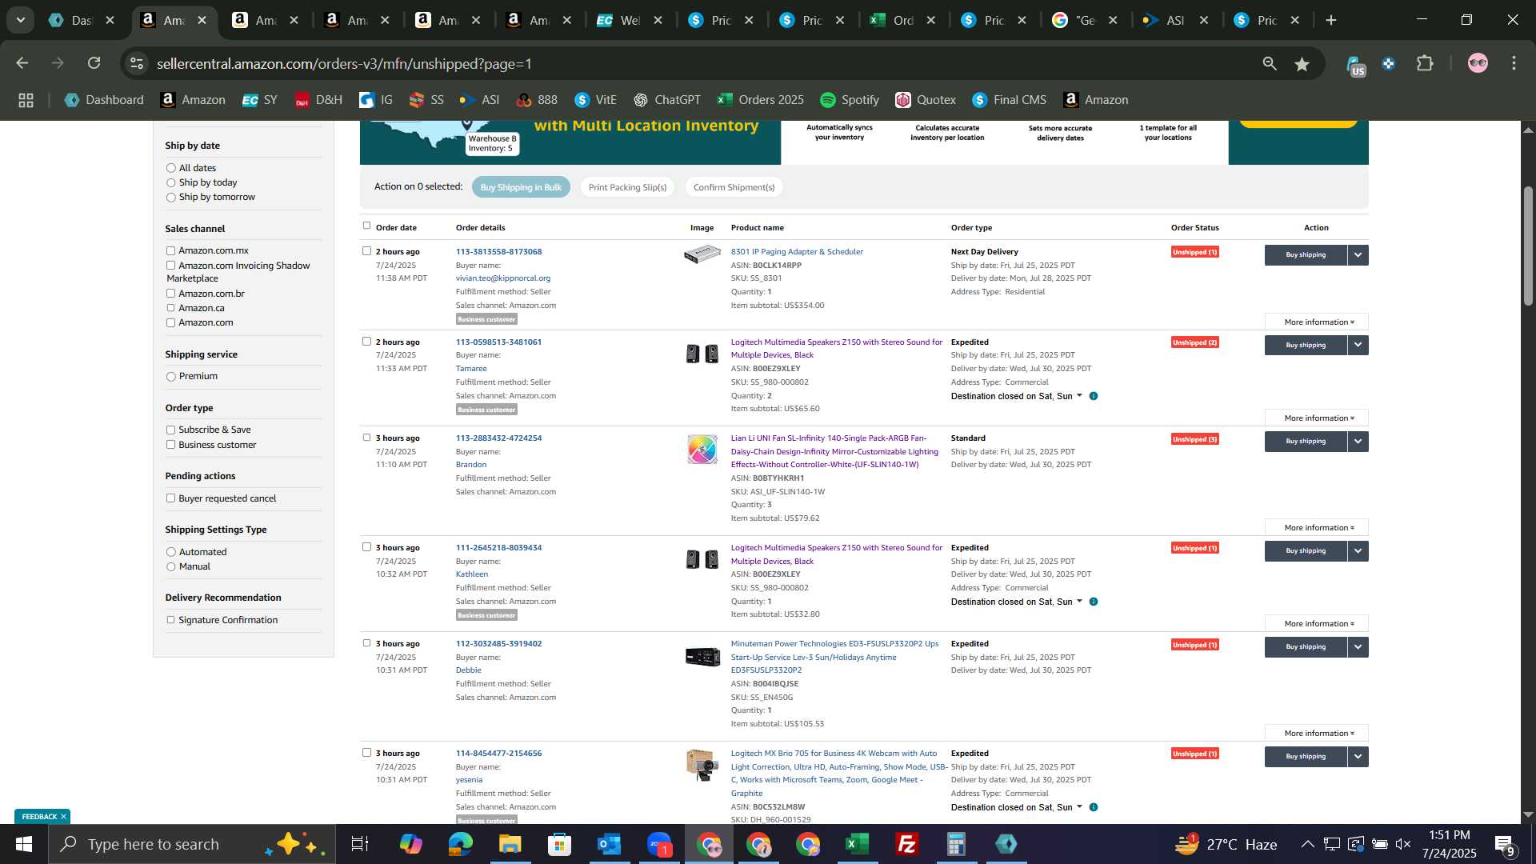This screenshot has height=864, width=1536.
Task: Open the 888 bookmark
Action: click(x=537, y=100)
